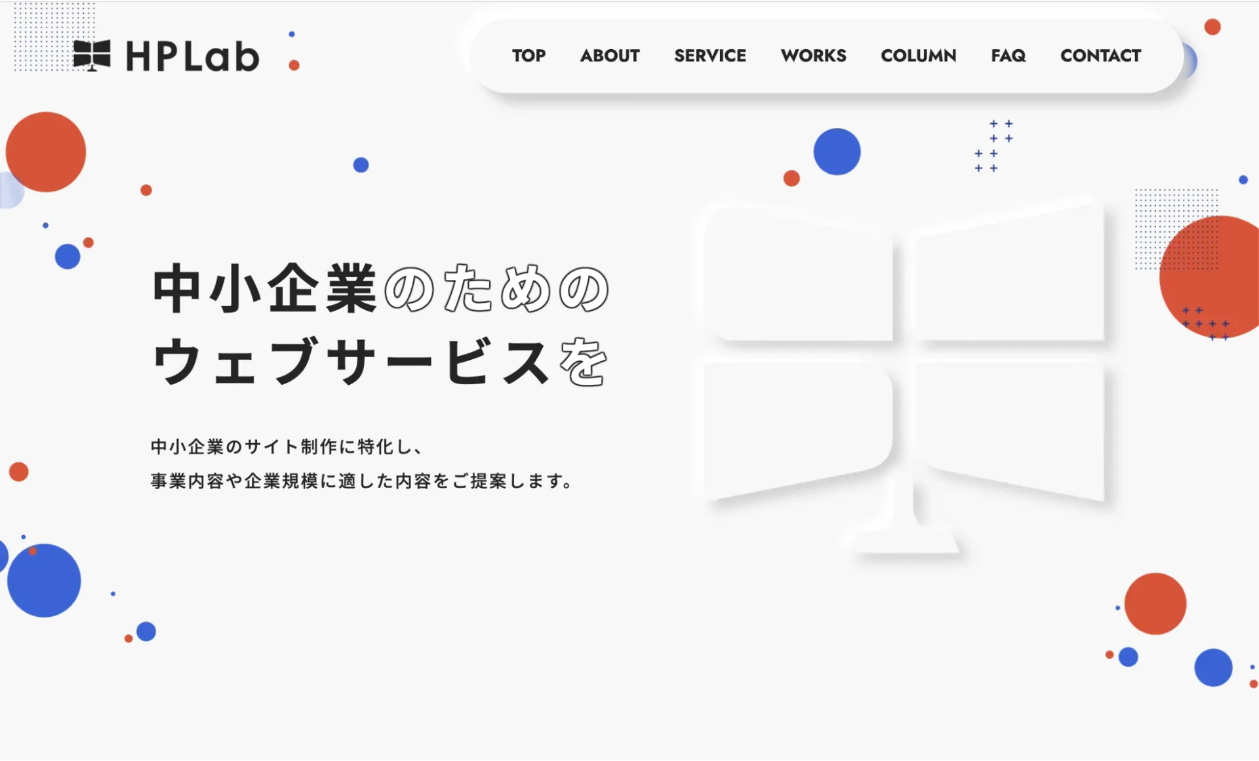Click the HPLab monitor logo icon
Screen dimensions: 1259x761
pyautogui.click(x=92, y=55)
